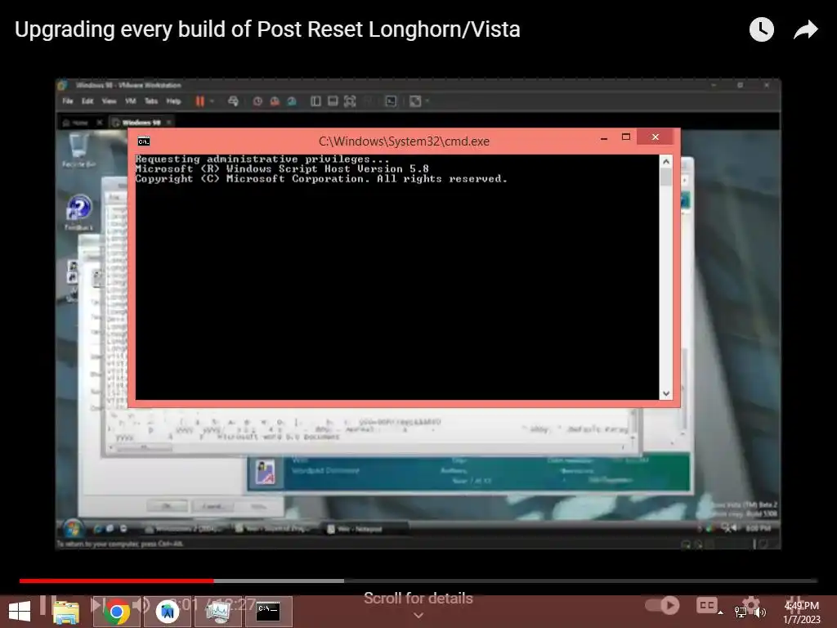Open the clock showing 4:49 PM
This screenshot has width=837, height=628.
[801, 612]
